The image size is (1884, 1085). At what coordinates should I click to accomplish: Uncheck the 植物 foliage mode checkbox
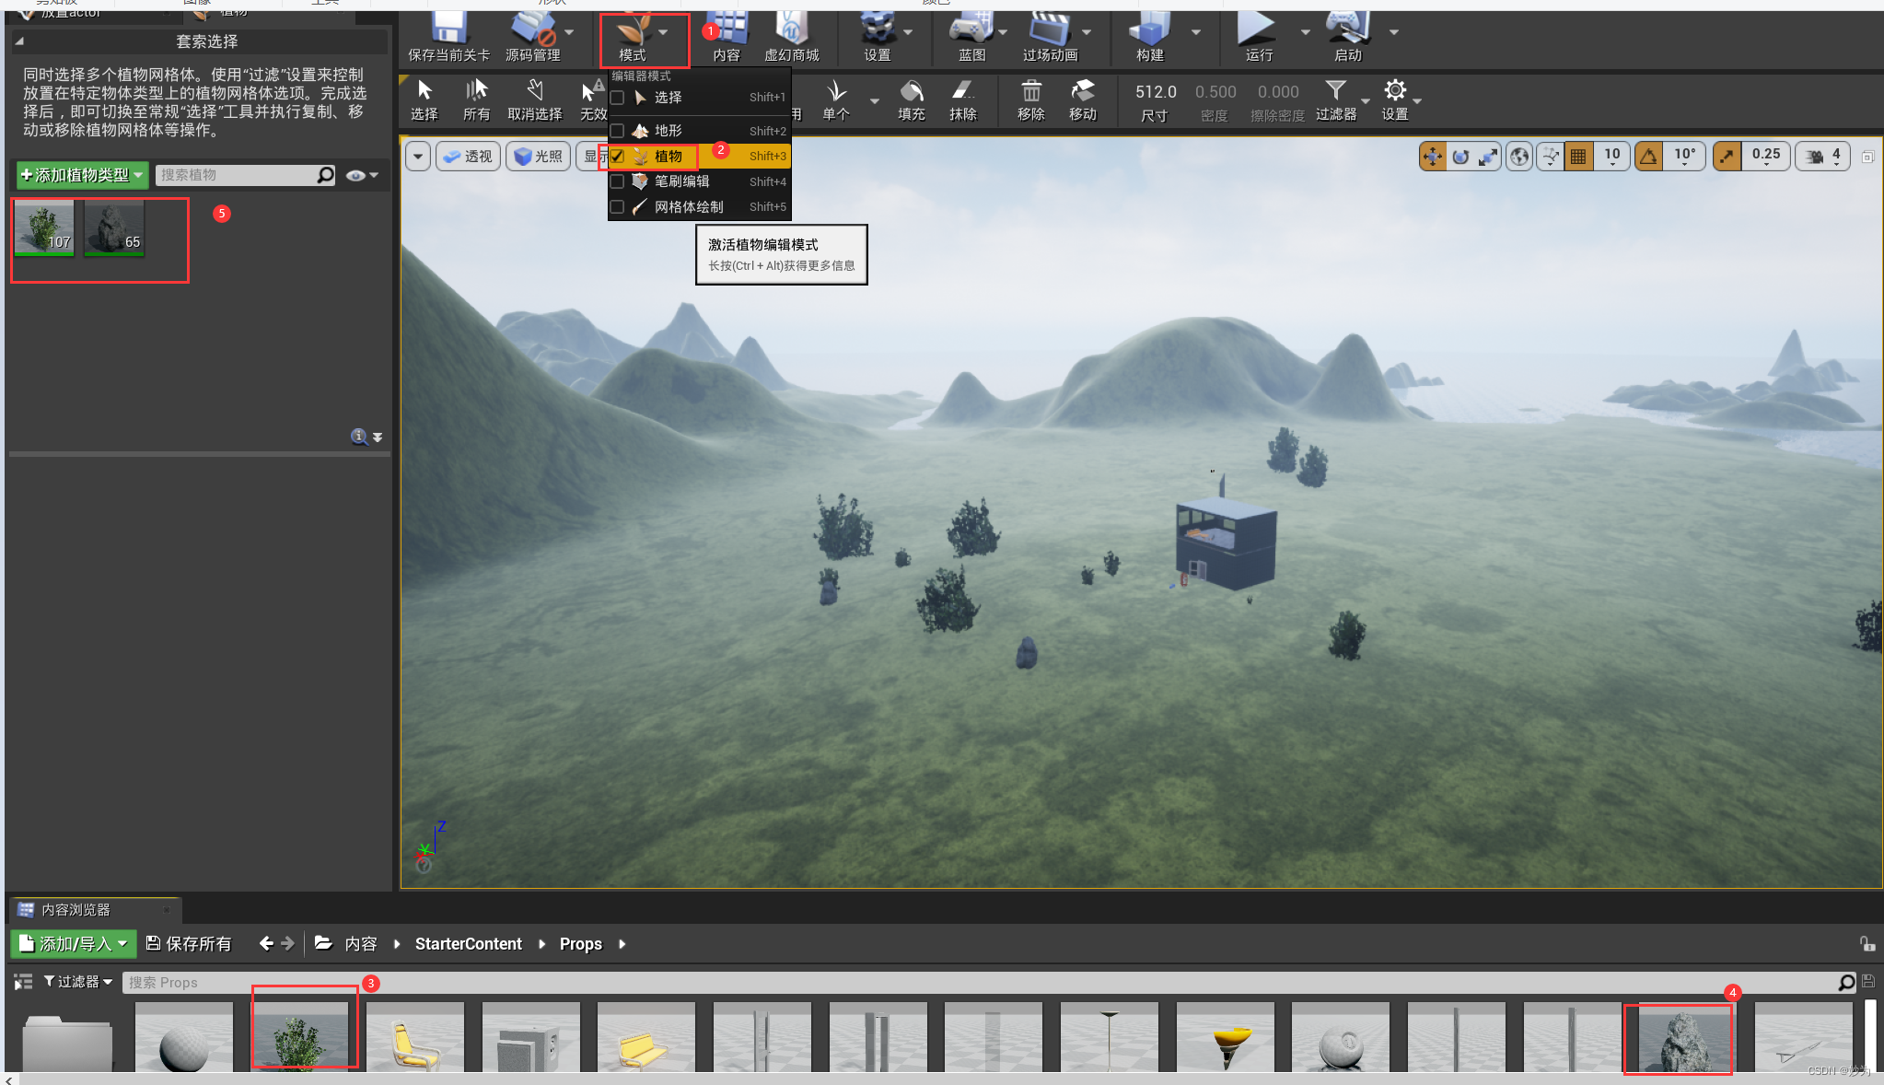618,157
